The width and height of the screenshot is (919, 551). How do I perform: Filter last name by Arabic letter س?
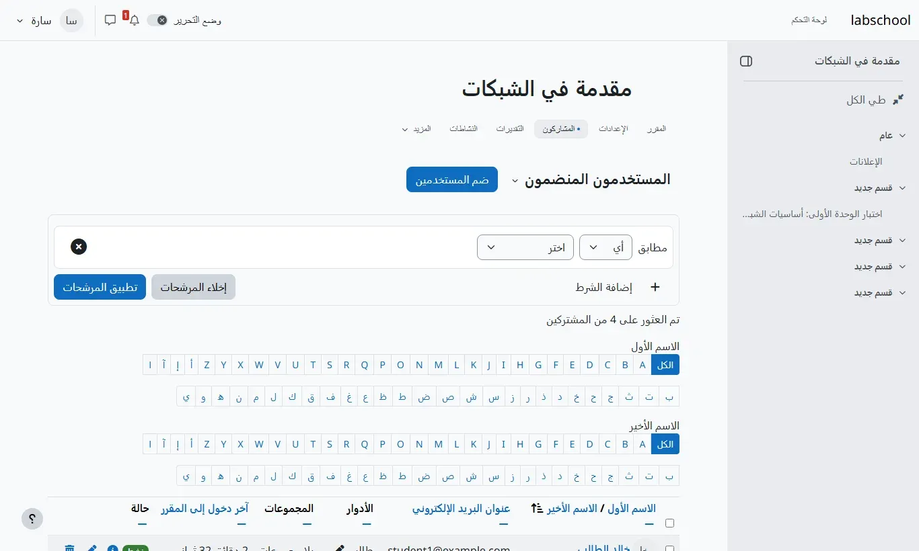(x=494, y=476)
